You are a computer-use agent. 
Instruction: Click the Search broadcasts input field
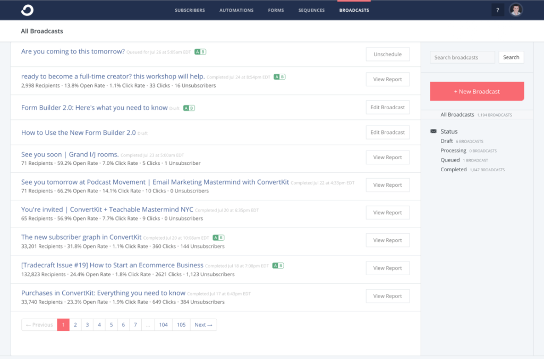462,57
